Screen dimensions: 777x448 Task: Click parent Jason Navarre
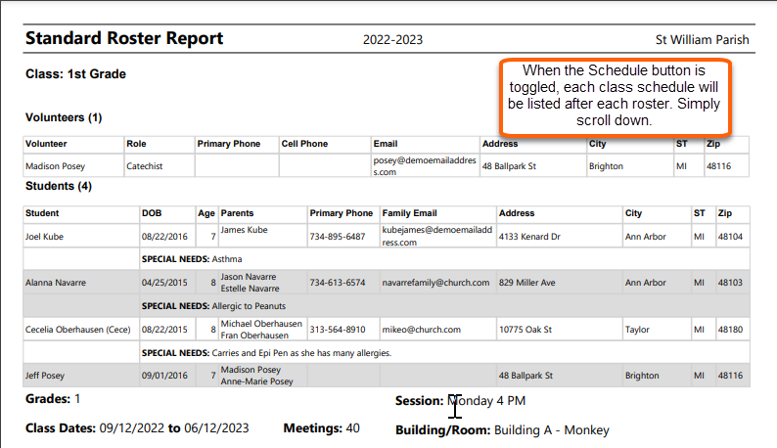249,277
